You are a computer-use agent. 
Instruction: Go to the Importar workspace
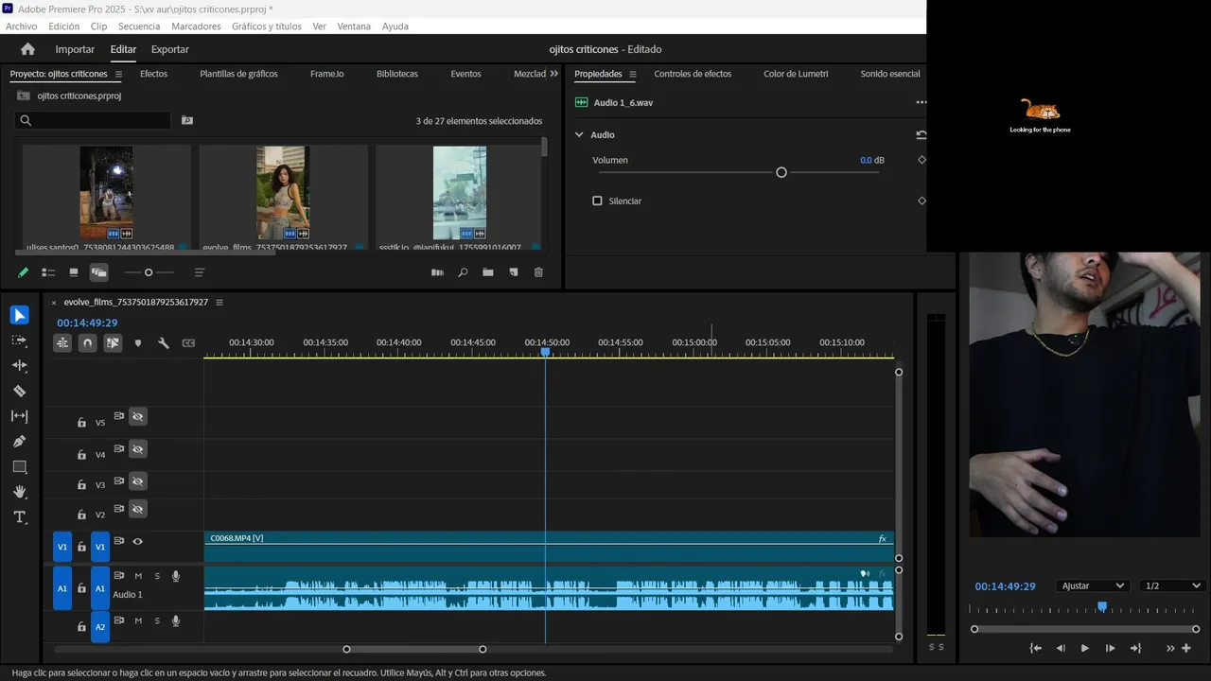tap(75, 49)
